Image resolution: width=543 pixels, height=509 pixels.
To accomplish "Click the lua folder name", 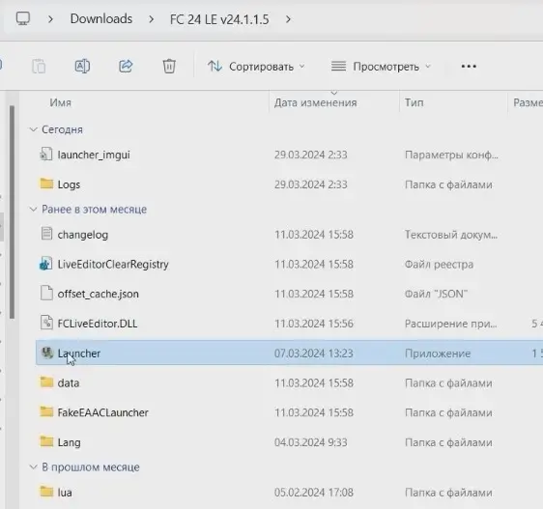I will (x=65, y=493).
